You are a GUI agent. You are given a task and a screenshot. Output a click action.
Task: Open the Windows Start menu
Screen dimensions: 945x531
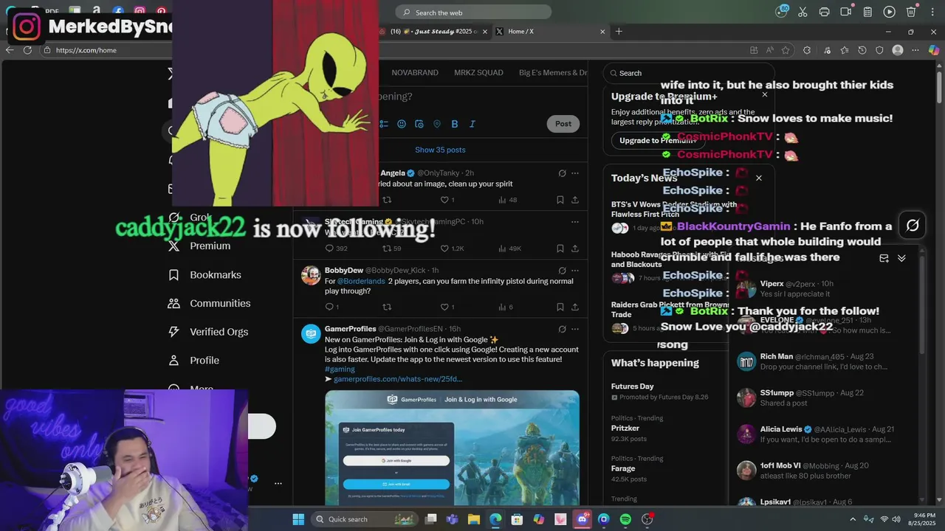tap(298, 519)
